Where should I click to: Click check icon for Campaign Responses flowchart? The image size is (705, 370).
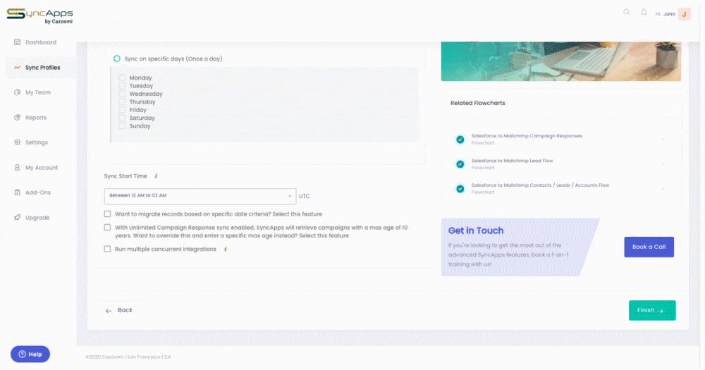[x=460, y=140]
